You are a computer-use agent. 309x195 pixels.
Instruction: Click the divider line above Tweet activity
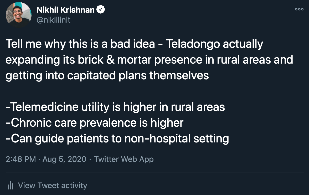(155, 172)
